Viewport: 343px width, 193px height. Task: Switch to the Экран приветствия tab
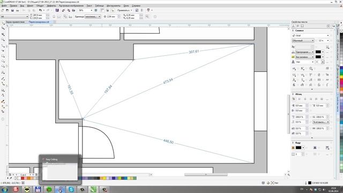click(16, 22)
